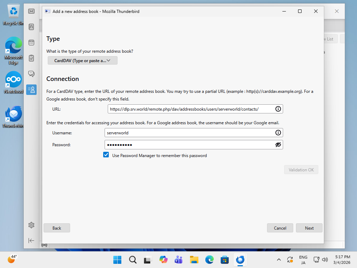Screen dimensions: 357x268
Task: Select Thunderbird desktop shortcut
Action: (x=13, y=117)
